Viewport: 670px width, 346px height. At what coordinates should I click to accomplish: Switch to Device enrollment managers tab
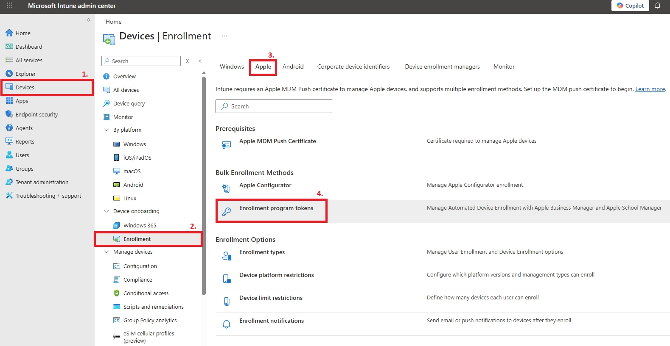click(442, 66)
